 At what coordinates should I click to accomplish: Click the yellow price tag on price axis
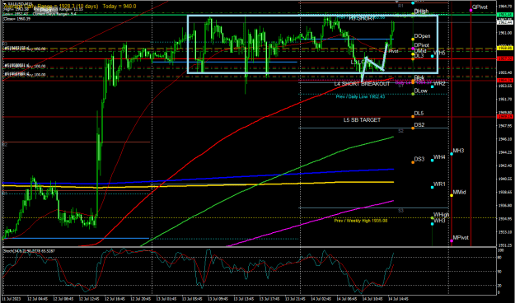[x=505, y=49]
